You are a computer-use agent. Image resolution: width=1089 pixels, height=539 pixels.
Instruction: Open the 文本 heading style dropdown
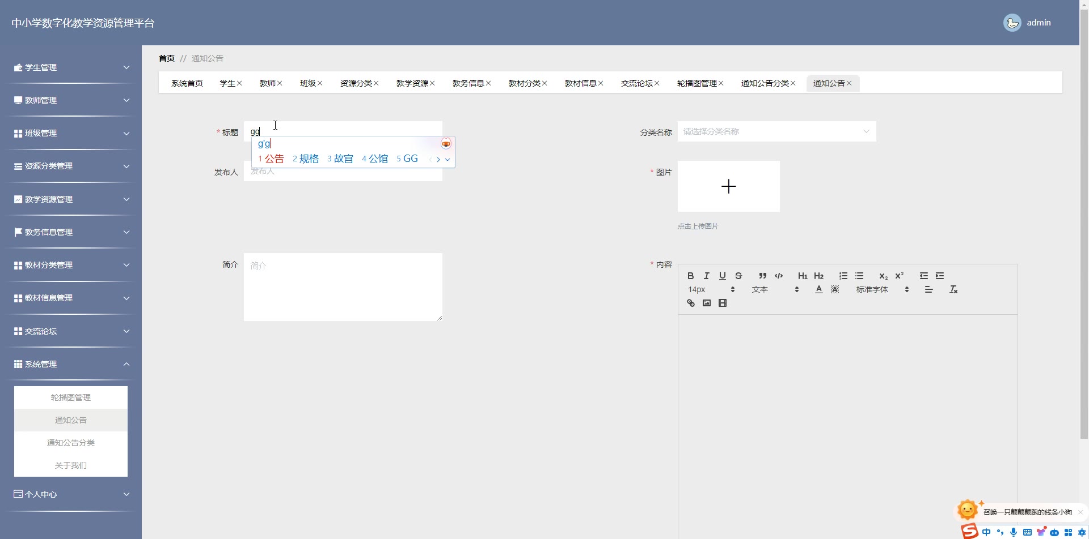[x=775, y=289]
